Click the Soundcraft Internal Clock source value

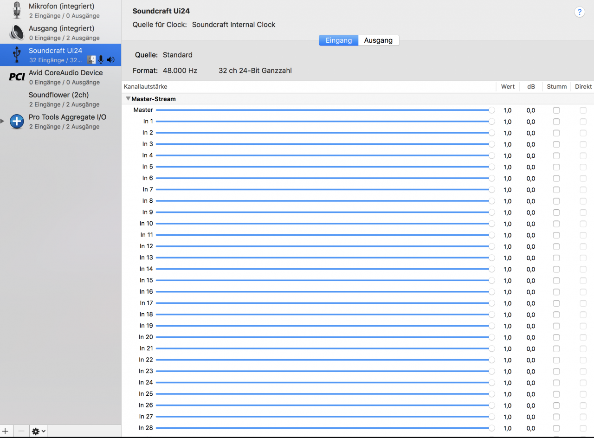[233, 25]
